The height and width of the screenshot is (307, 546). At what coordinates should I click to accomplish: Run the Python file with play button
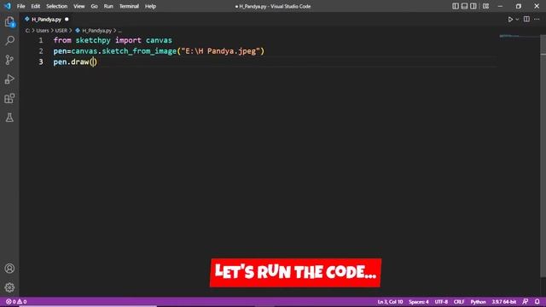coord(510,20)
